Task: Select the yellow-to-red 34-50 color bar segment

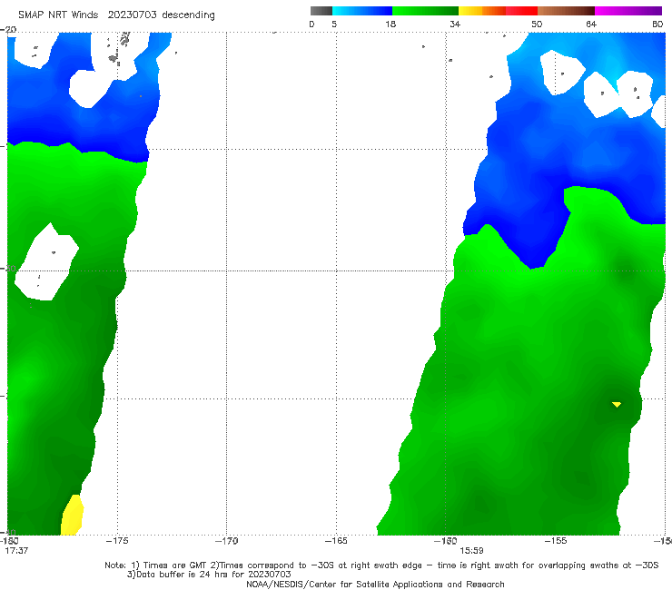Action: [x=498, y=11]
